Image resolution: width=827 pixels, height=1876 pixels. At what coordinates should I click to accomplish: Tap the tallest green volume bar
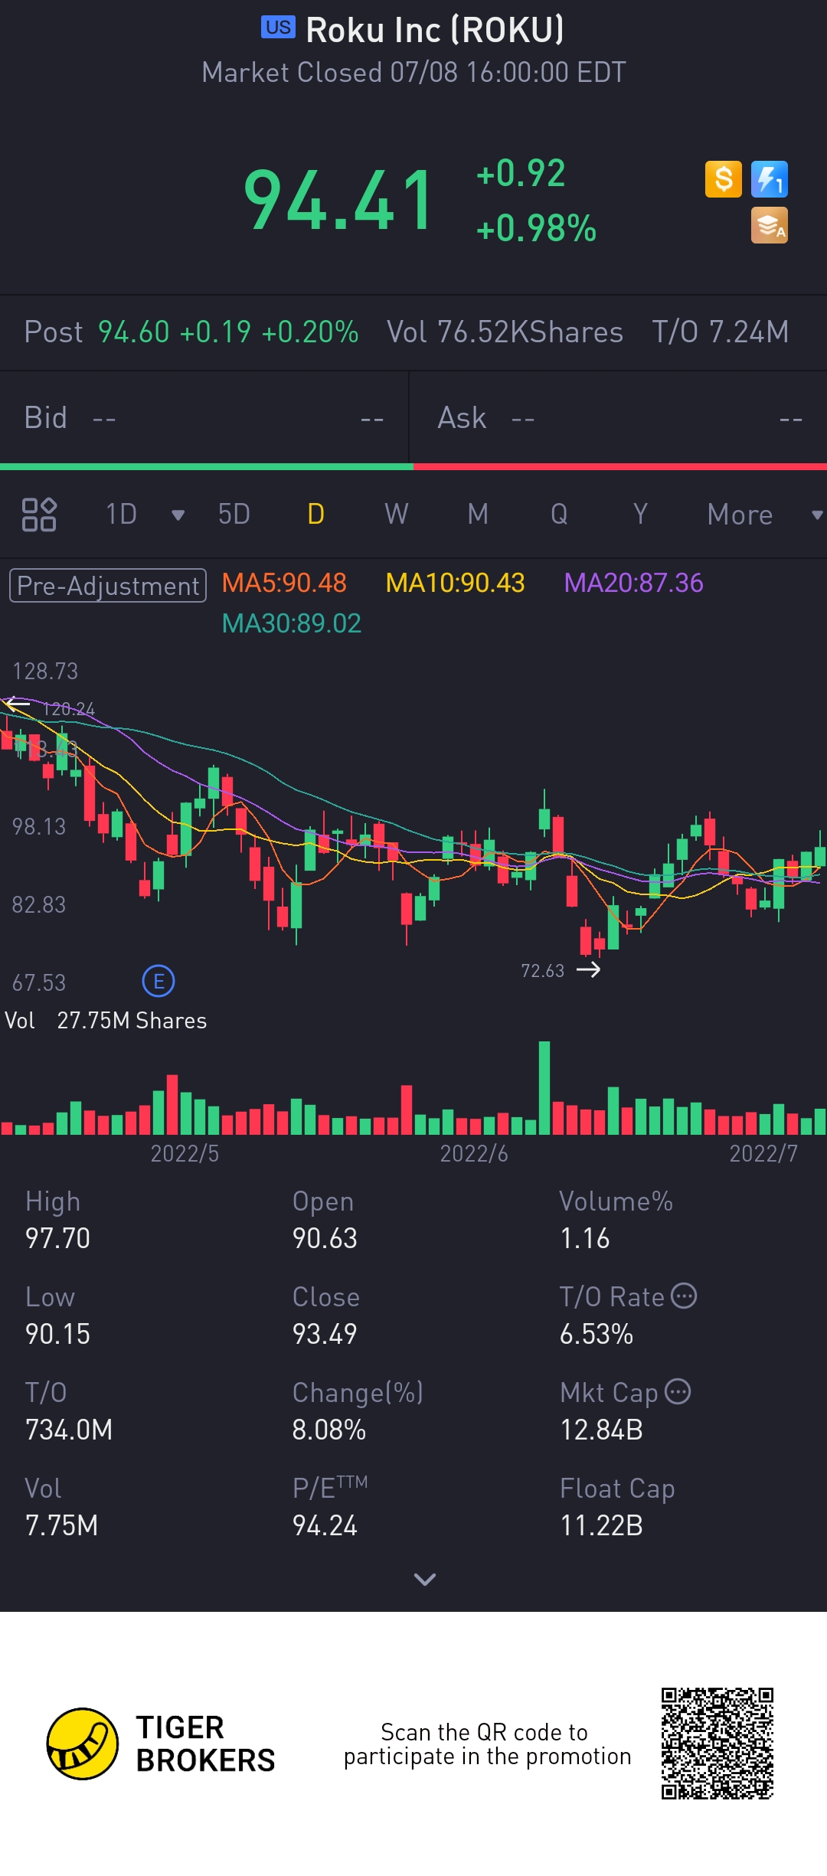click(x=544, y=1087)
